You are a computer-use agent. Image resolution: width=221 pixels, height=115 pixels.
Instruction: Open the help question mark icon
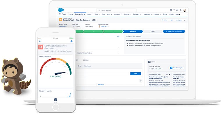[174, 10]
